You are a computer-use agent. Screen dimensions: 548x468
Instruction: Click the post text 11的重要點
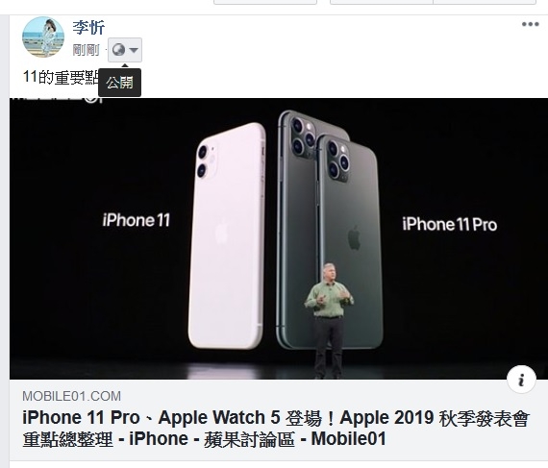(x=61, y=77)
